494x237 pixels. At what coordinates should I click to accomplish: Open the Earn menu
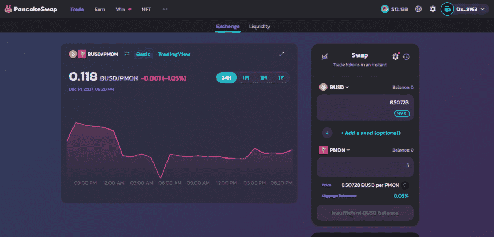pyautogui.click(x=100, y=9)
